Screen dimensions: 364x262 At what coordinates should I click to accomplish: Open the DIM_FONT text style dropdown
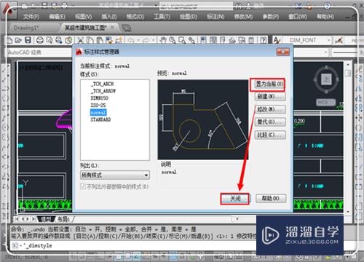click(x=328, y=40)
